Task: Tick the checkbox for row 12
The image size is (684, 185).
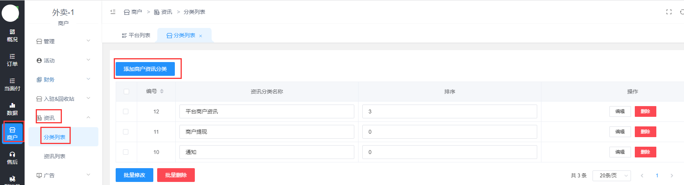Action: pyautogui.click(x=126, y=111)
